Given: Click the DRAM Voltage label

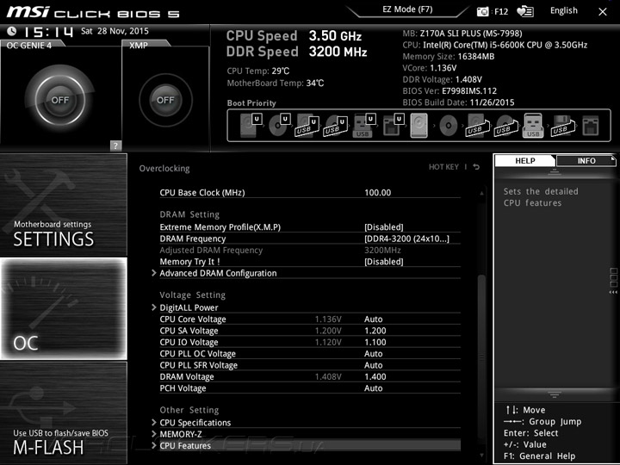Looking at the screenshot, I should [187, 376].
